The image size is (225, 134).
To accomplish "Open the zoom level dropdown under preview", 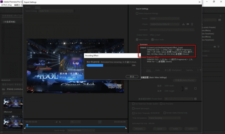I will click(75, 122).
